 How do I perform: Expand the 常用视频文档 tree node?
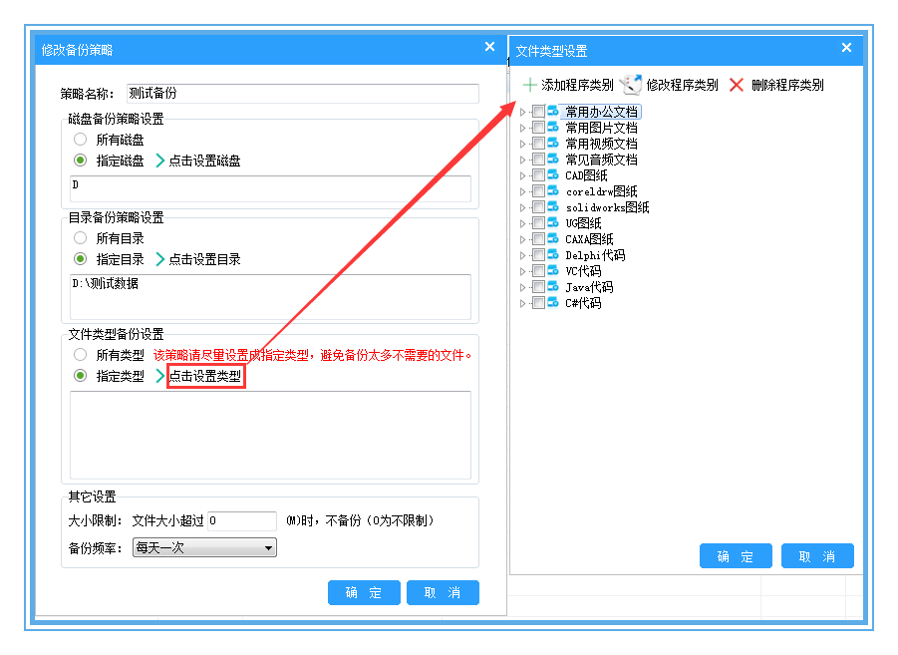click(522, 144)
